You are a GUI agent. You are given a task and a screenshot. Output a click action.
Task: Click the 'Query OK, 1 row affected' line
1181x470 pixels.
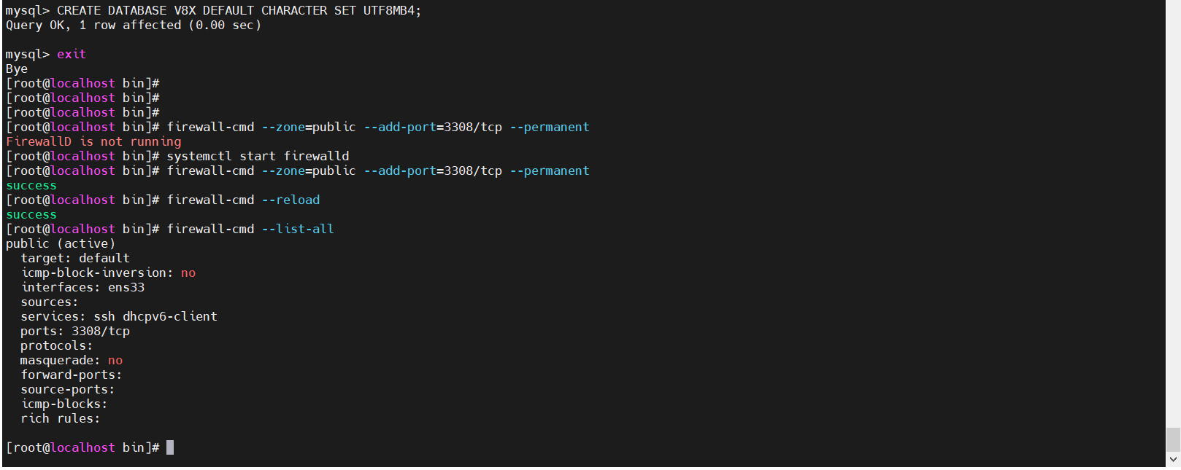(133, 25)
